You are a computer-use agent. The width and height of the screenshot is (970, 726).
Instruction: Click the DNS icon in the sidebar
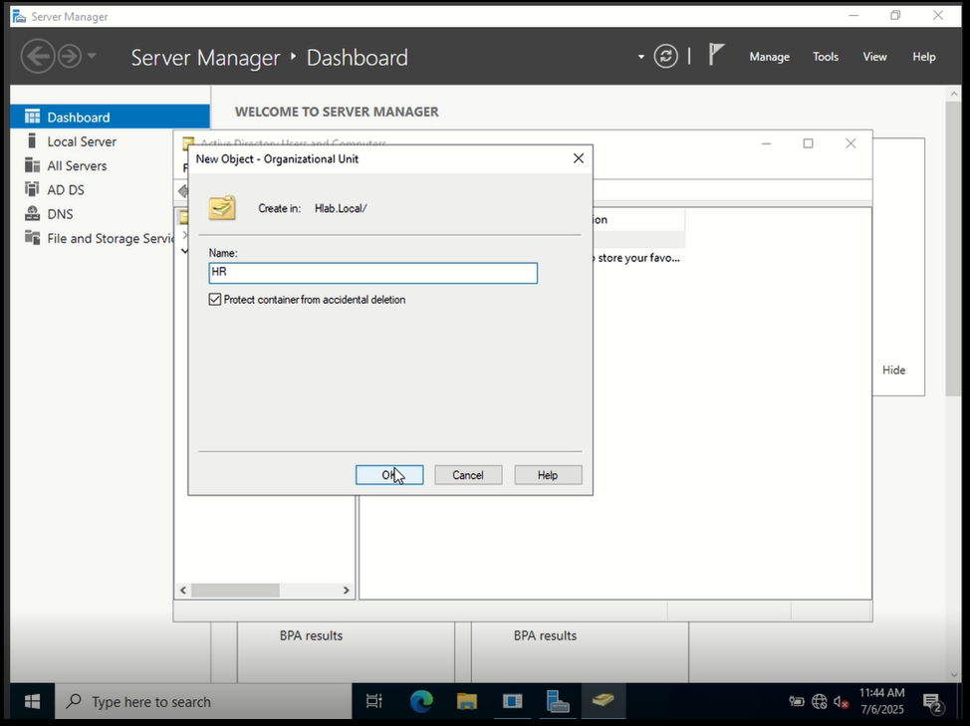click(32, 213)
